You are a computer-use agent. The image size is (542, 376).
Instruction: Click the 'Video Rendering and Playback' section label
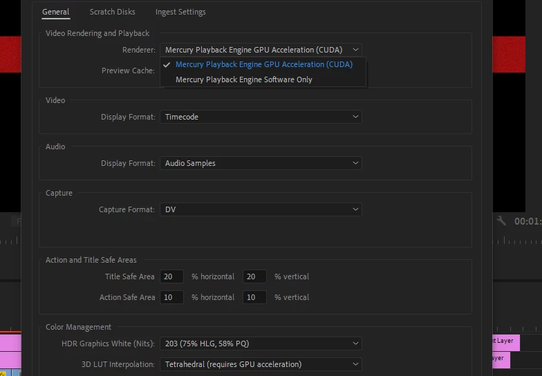[97, 33]
